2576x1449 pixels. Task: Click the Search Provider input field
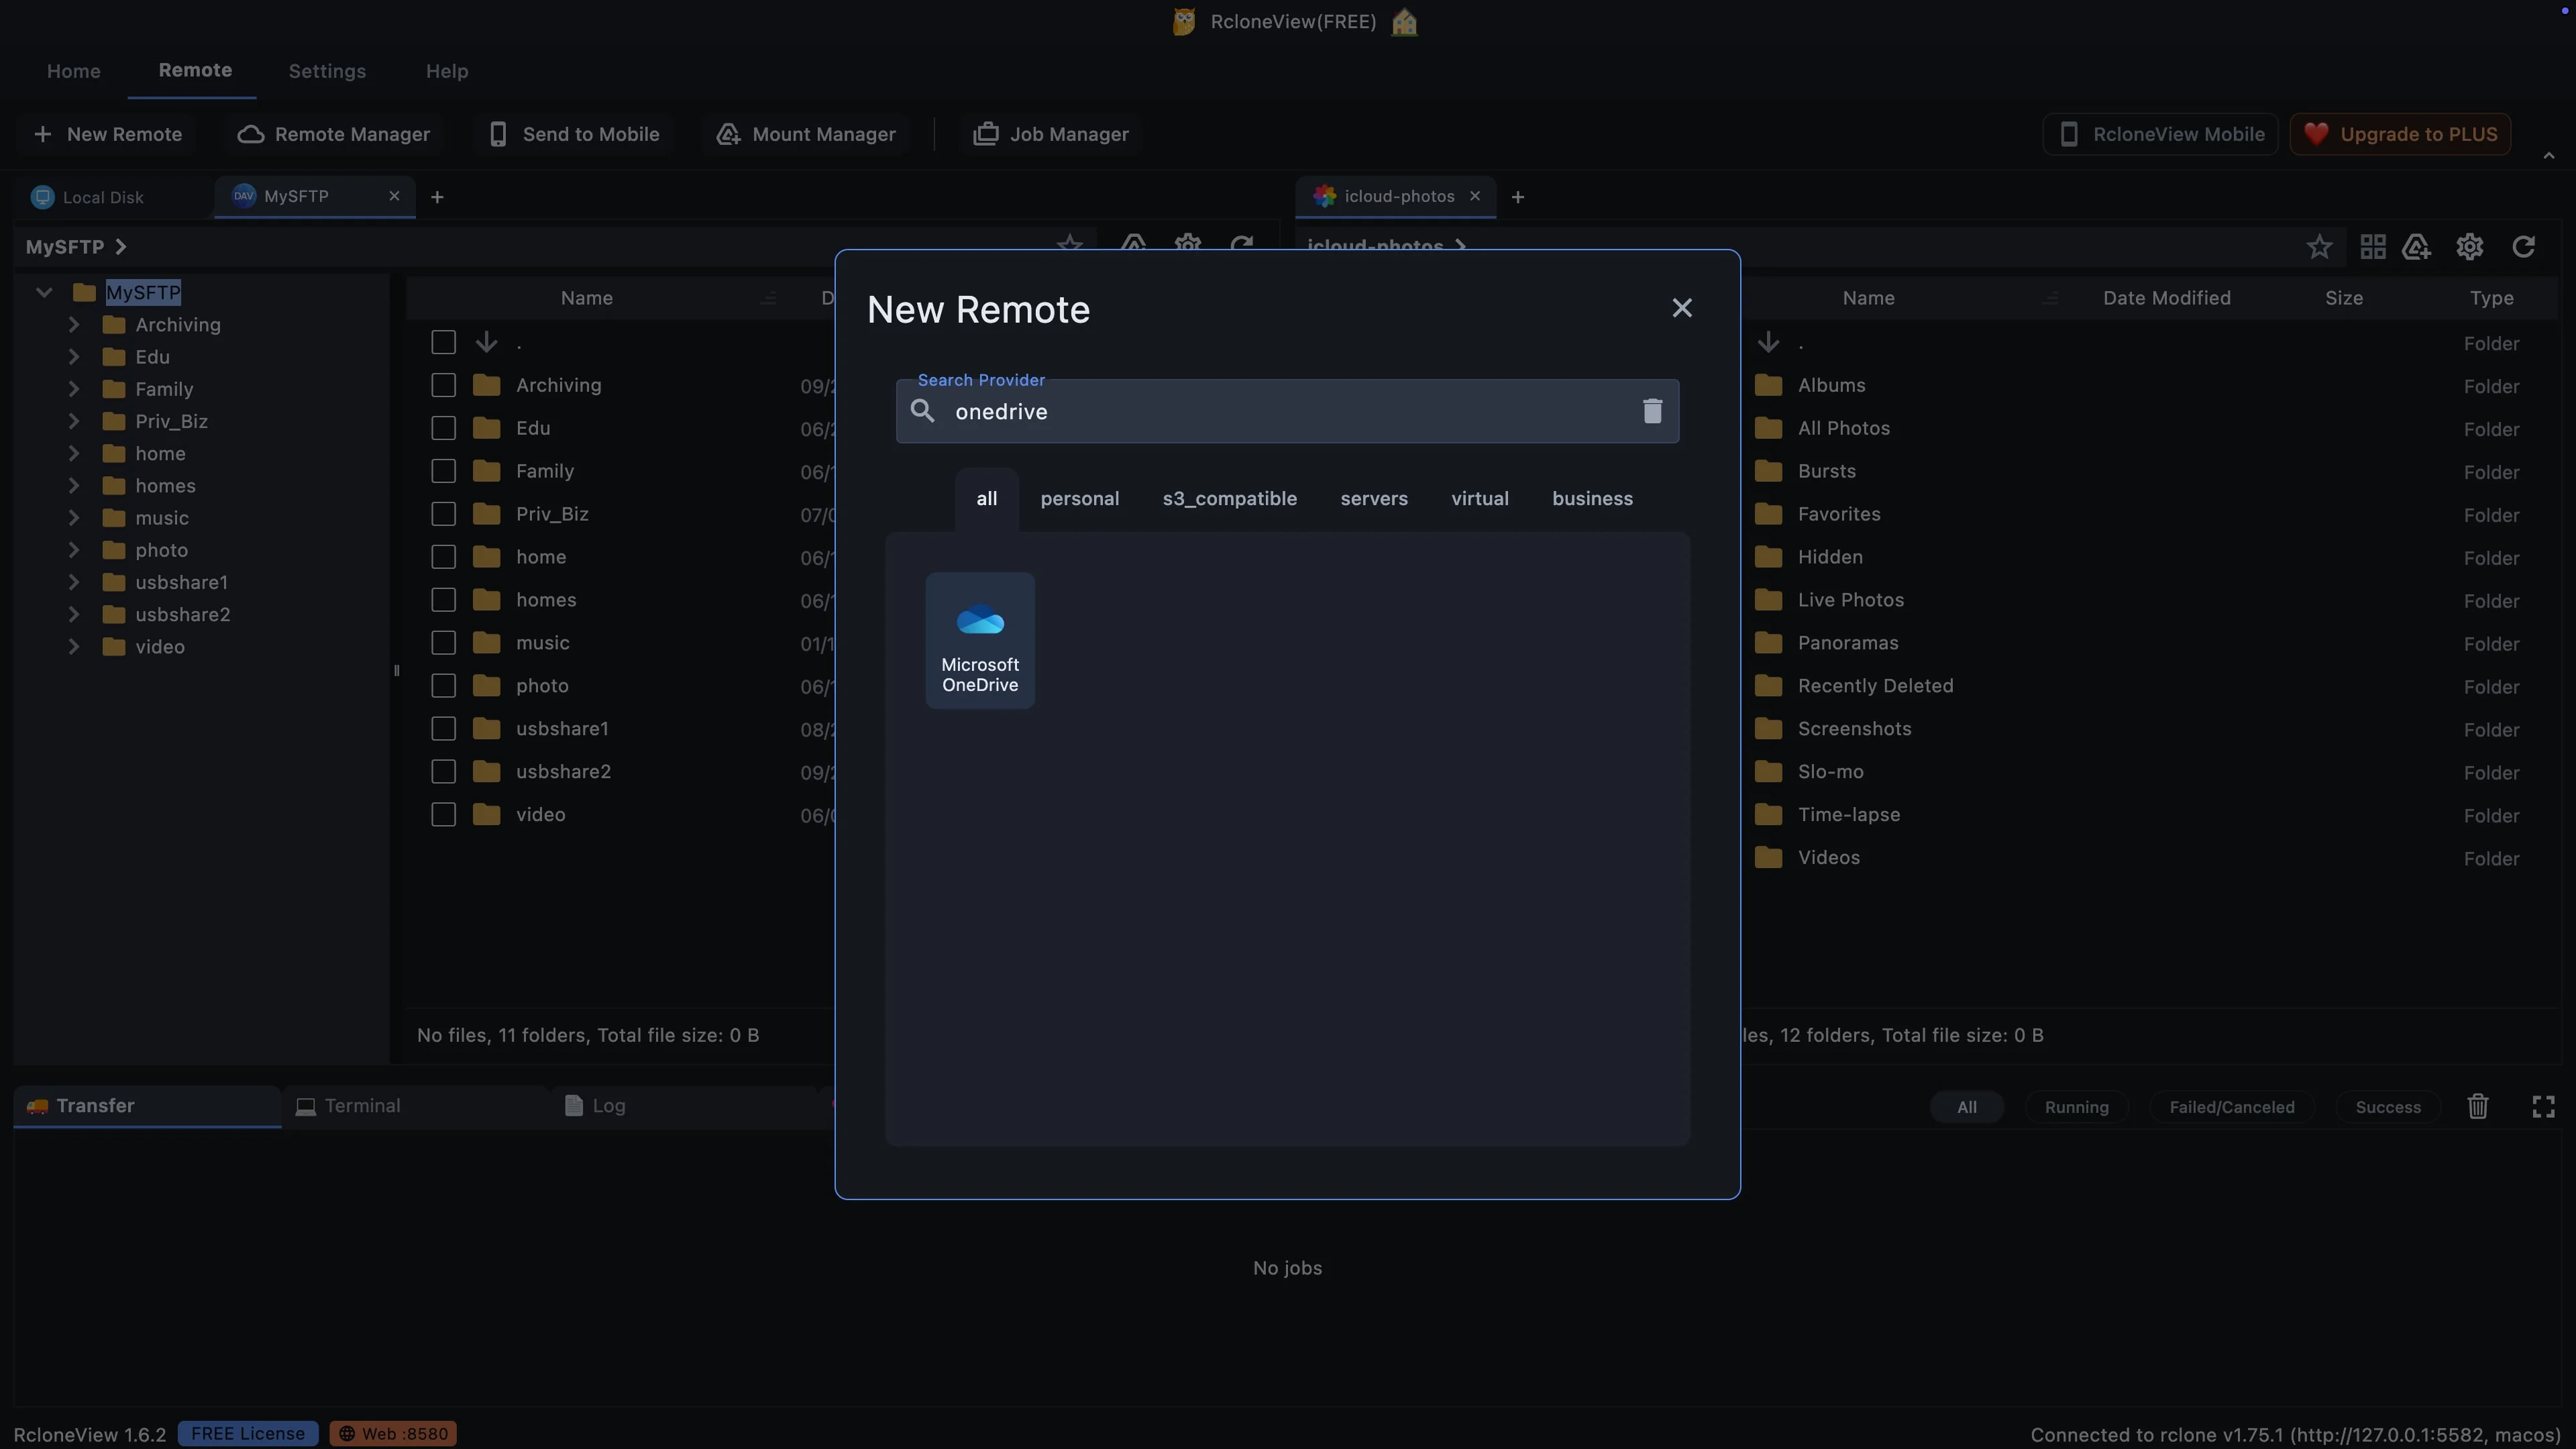point(1287,411)
